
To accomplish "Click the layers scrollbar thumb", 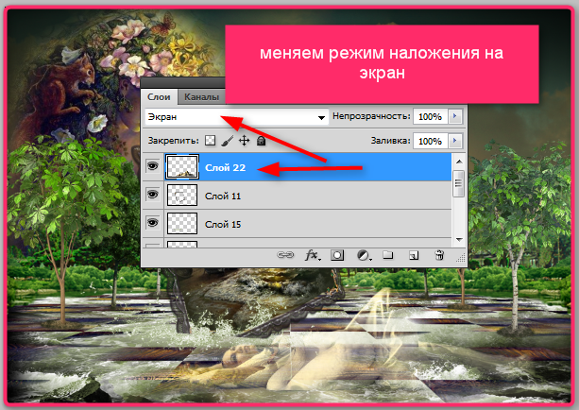I will pos(459,183).
